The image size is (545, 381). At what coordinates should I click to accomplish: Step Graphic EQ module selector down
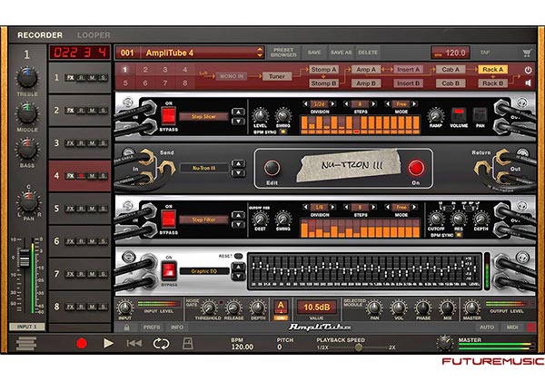238,276
